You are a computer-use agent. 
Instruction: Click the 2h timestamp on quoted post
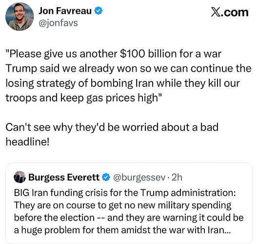(177, 177)
